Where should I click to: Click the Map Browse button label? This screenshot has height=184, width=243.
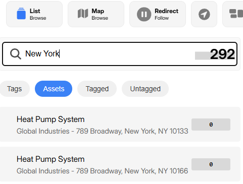click(x=100, y=14)
